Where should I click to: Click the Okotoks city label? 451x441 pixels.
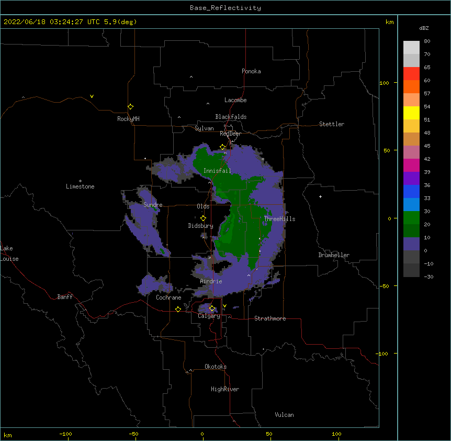tap(216, 367)
